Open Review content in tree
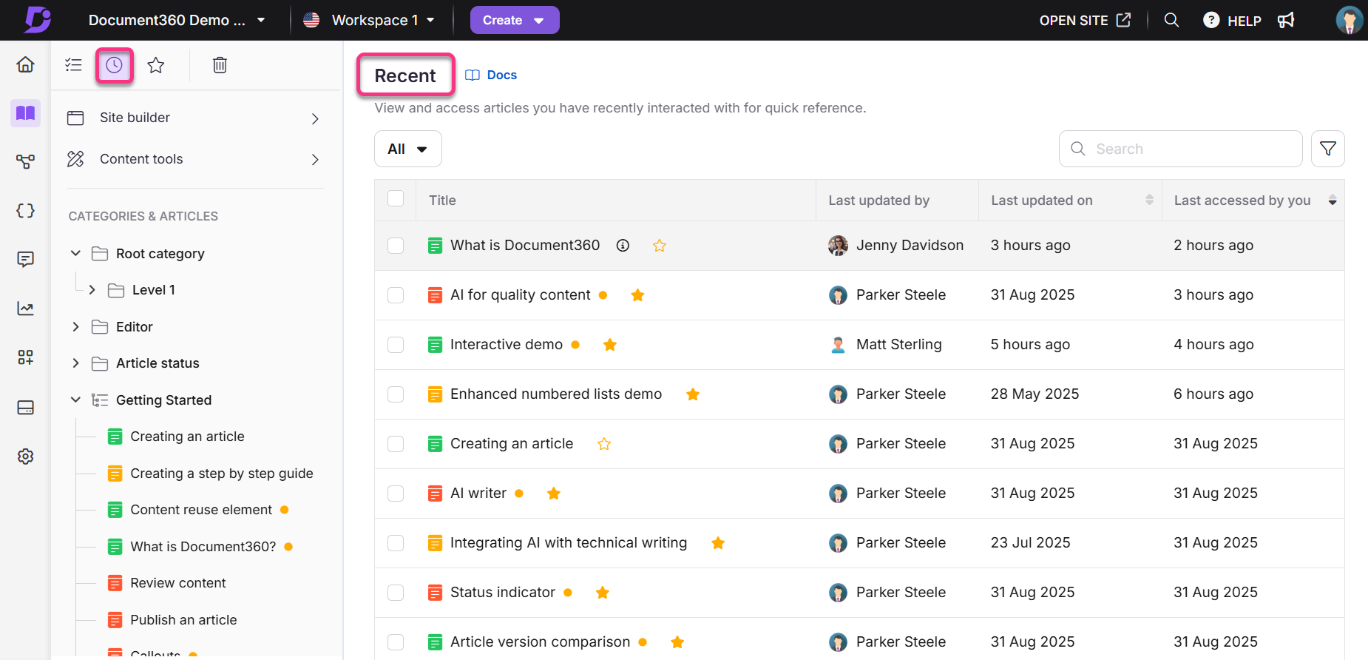 click(178, 583)
